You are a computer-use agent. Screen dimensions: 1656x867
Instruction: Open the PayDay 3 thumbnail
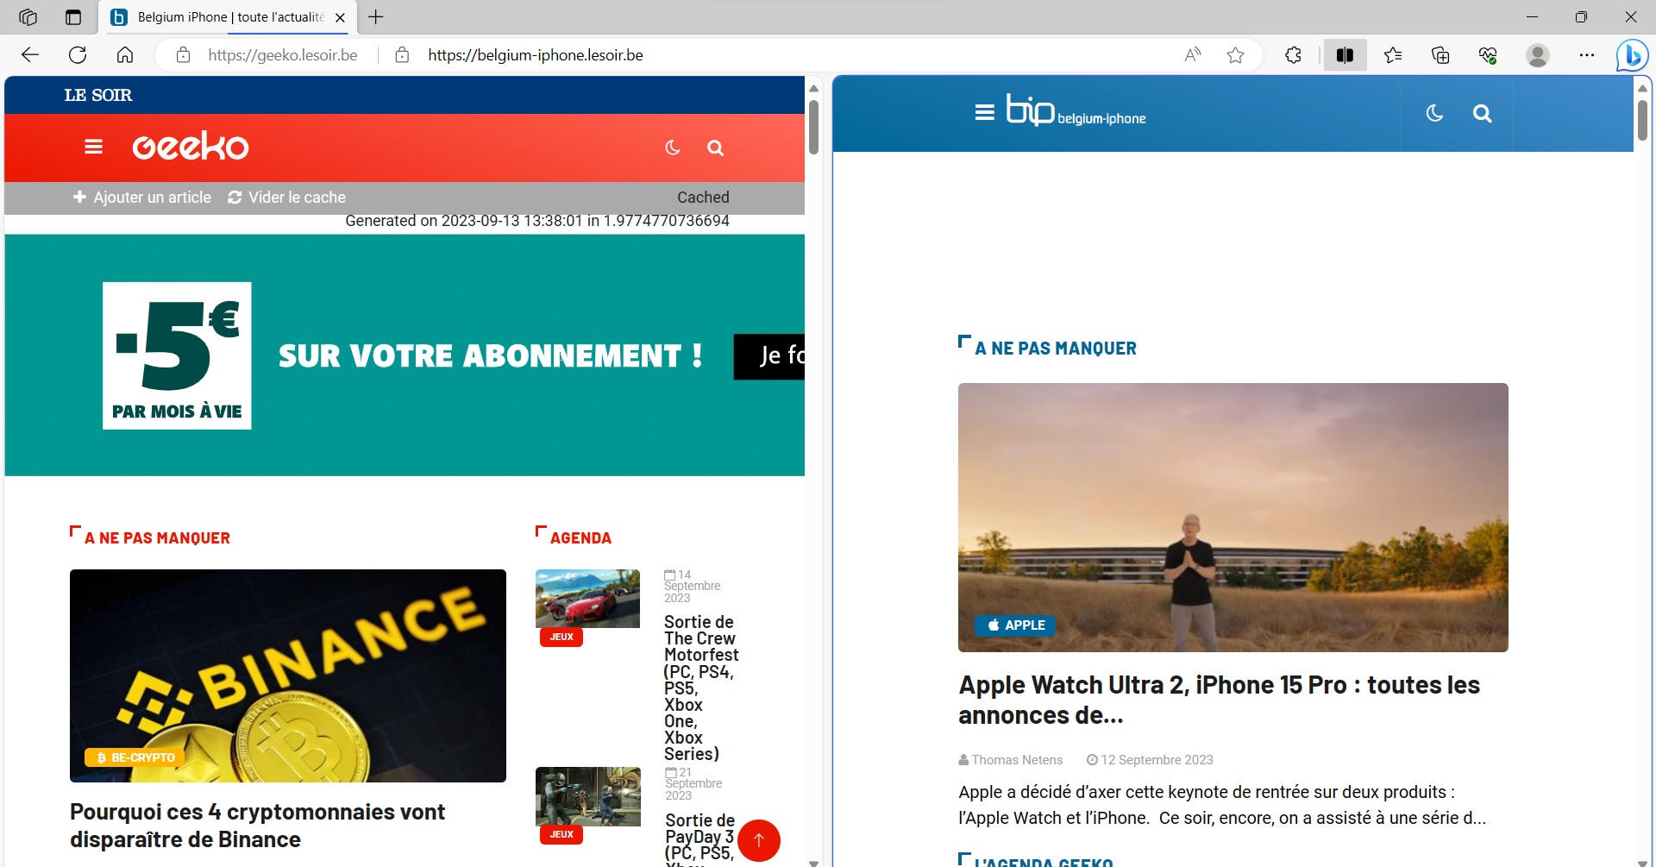click(x=587, y=796)
